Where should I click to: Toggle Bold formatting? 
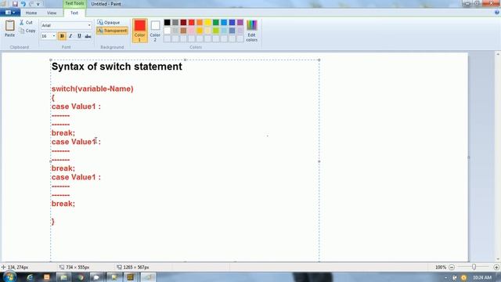tap(62, 36)
